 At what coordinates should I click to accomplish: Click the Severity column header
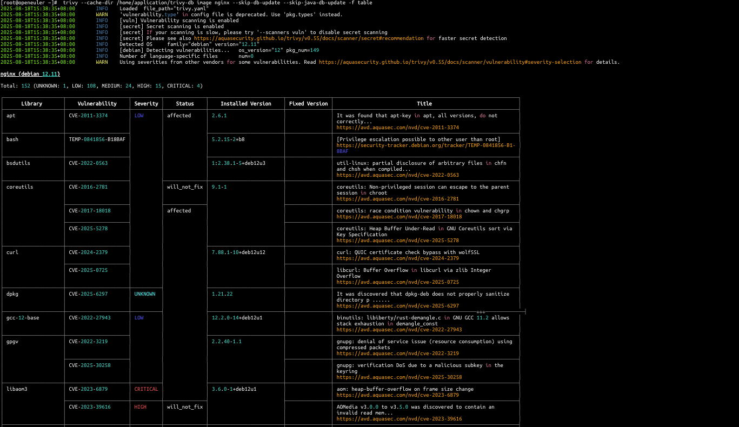point(146,104)
